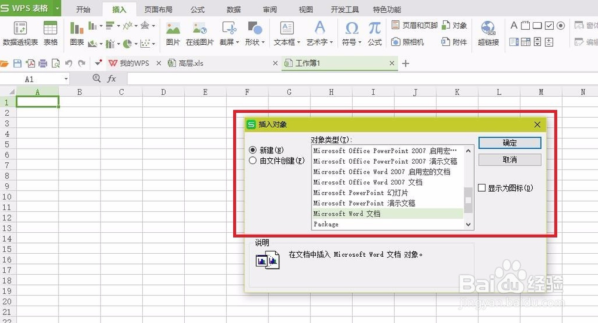This screenshot has width=598, height=323.
Task: Insert 页眉和页脚 header and footer
Action: click(414, 25)
